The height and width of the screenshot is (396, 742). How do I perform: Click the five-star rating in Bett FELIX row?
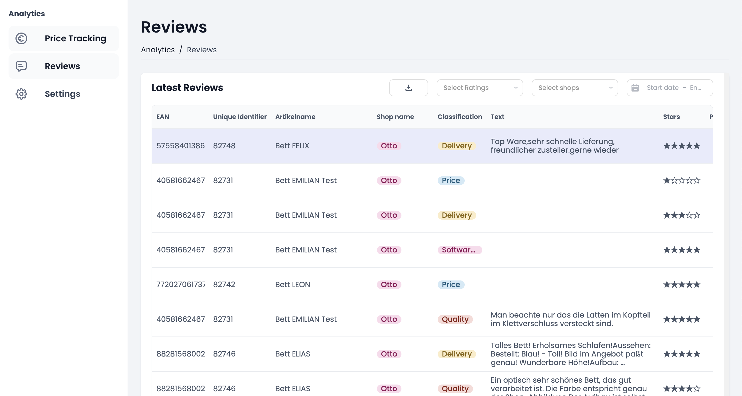pyautogui.click(x=681, y=146)
